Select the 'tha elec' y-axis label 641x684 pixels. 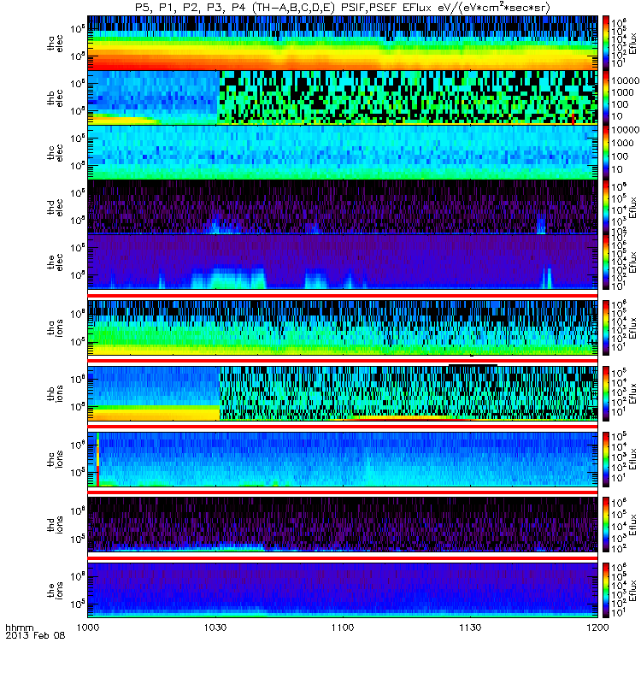tap(55, 44)
